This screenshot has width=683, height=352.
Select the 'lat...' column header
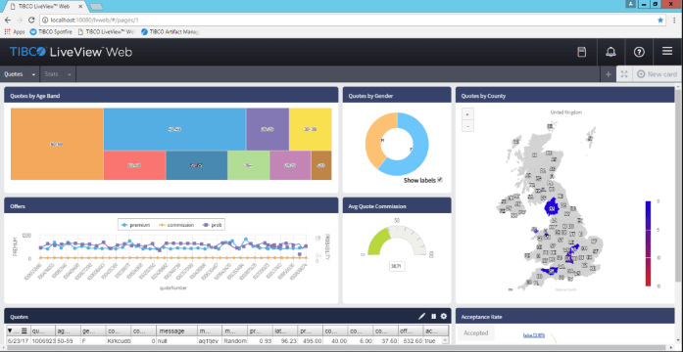coord(285,330)
